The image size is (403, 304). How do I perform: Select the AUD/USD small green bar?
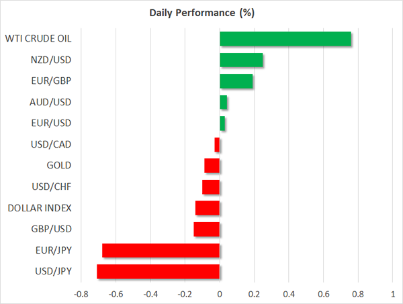point(224,103)
